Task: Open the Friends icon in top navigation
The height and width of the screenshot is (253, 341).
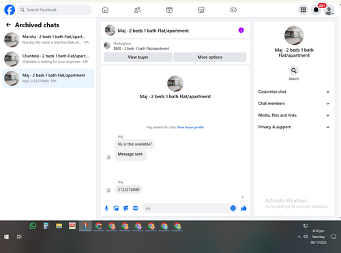Action: (137, 10)
